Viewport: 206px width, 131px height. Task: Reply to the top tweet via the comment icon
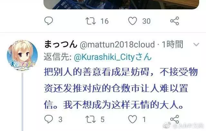coord(49,21)
